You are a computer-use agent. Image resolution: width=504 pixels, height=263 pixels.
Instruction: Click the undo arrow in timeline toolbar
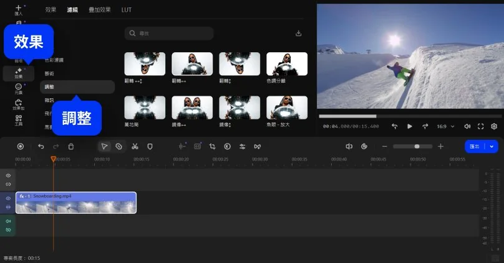pyautogui.click(x=41, y=146)
